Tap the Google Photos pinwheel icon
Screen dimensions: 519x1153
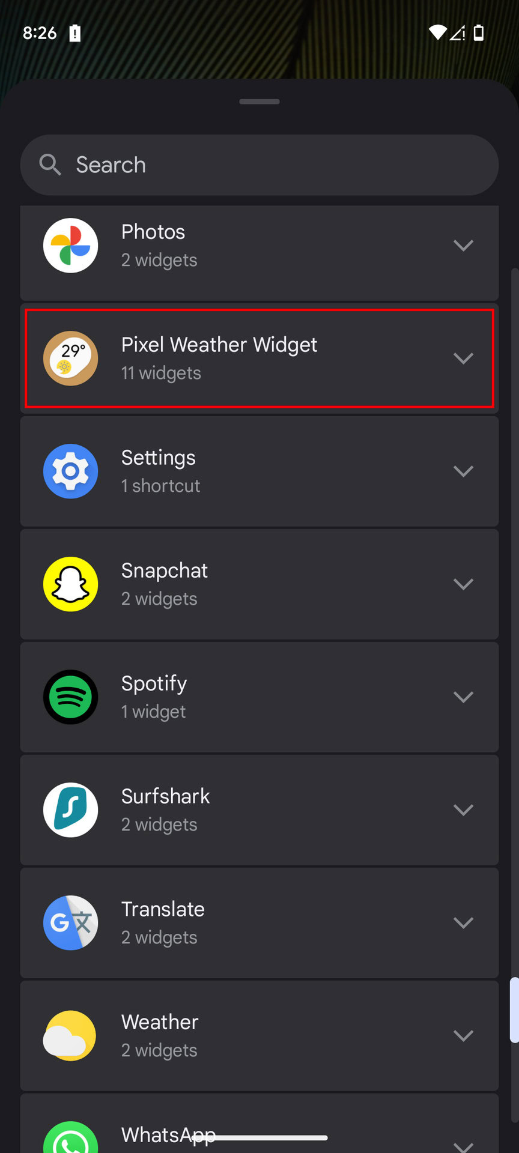pos(71,246)
